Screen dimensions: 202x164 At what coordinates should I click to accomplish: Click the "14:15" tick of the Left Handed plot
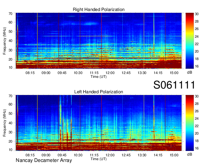[x=158, y=155]
